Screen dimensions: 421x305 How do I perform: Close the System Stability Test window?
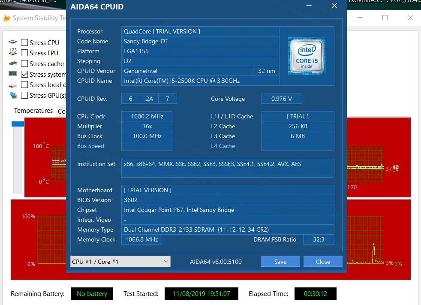click(410, 18)
